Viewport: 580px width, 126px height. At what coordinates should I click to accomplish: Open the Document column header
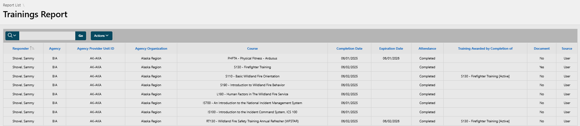click(542, 49)
